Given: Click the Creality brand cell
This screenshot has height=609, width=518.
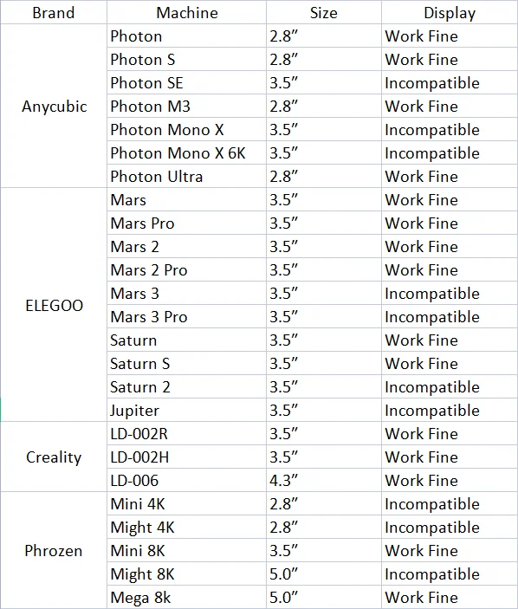Looking at the screenshot, I should [x=54, y=457].
